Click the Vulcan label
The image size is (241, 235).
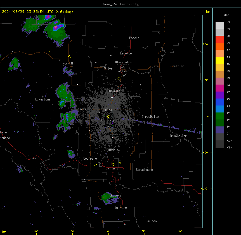(x=152, y=221)
